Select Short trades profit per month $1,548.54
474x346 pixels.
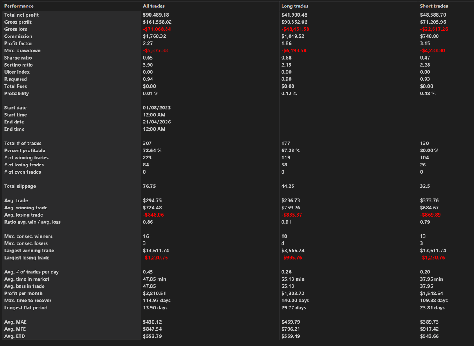(x=431, y=294)
